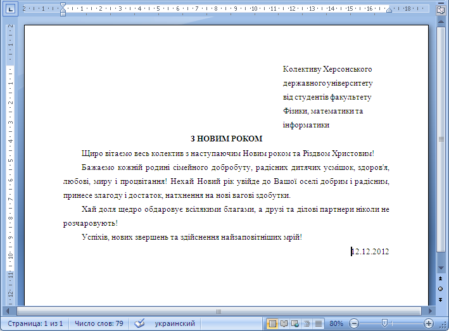Toggle ruler visibility icon above vertical scrollbar
The width and height of the screenshot is (449, 331).
click(x=440, y=10)
